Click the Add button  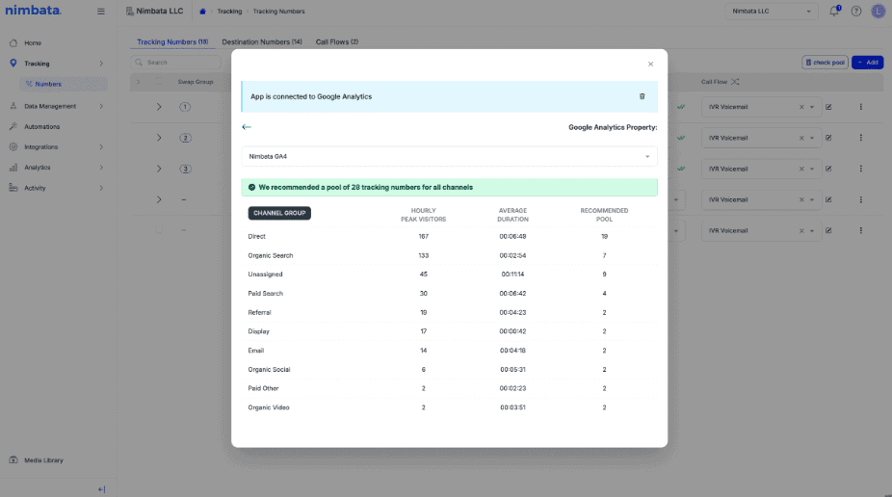pyautogui.click(x=868, y=63)
